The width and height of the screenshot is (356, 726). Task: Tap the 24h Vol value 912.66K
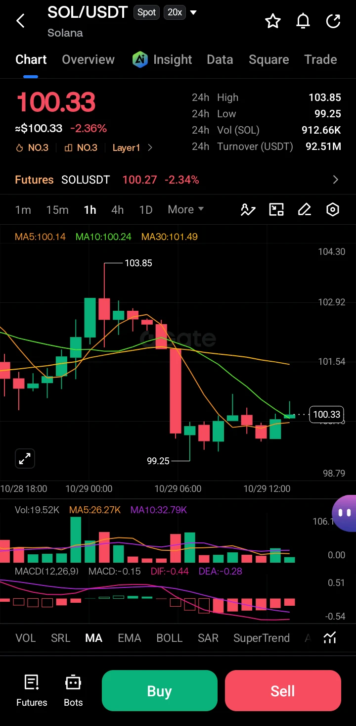click(321, 130)
